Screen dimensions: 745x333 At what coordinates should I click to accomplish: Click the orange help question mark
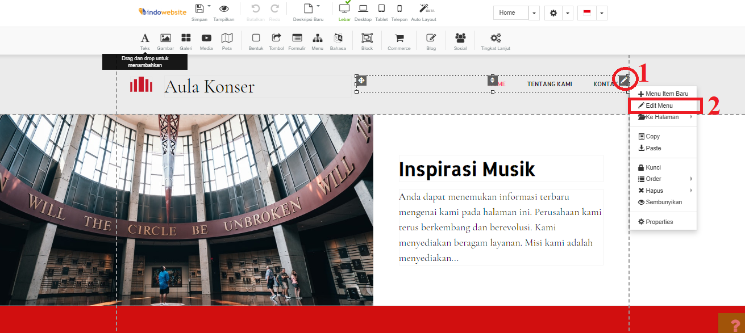735,325
